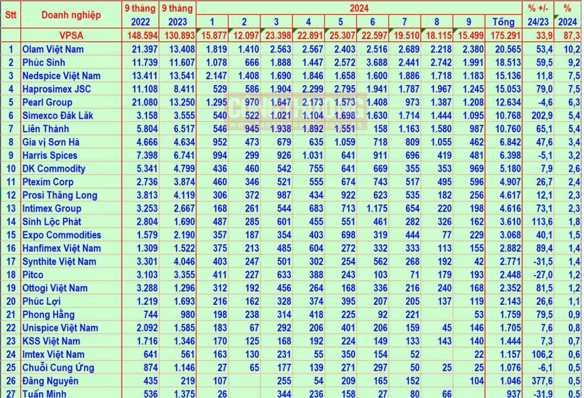The width and height of the screenshot is (584, 398).
Task: Select Nedspice total '15.136'
Action: point(507,76)
